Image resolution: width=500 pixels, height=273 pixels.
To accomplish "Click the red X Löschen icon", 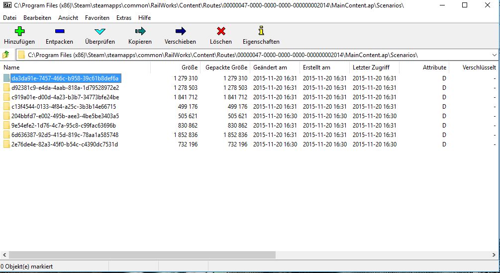I will (x=221, y=31).
